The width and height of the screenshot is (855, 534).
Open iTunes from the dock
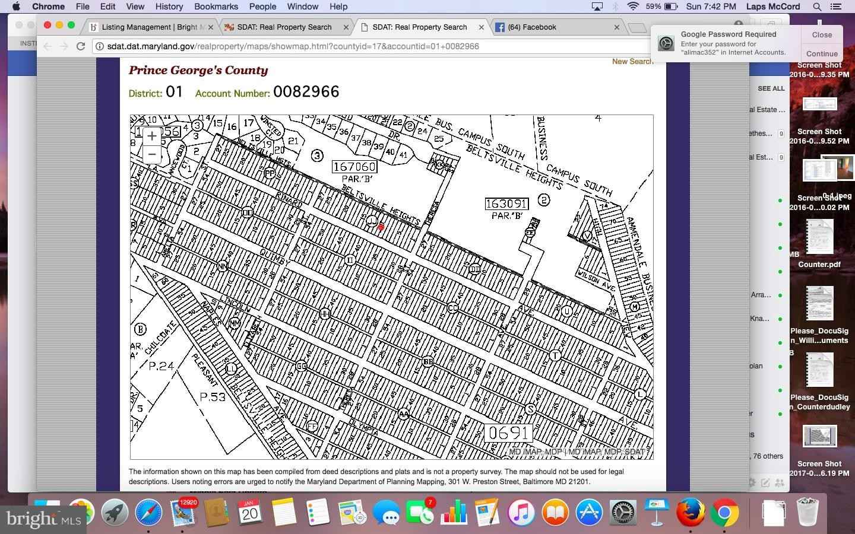point(521,512)
